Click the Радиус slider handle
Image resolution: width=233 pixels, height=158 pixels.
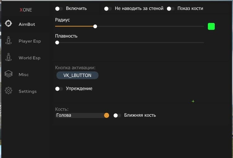click(x=95, y=26)
